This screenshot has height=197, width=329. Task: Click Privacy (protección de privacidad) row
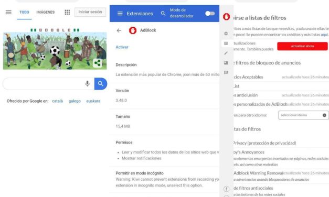(281, 143)
